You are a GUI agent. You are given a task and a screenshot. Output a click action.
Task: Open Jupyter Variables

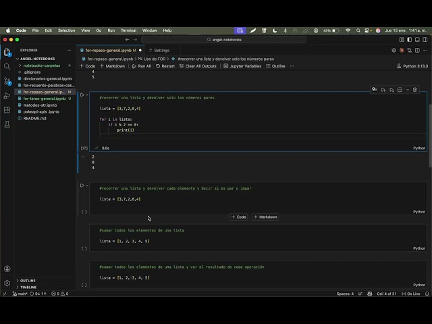(x=242, y=66)
